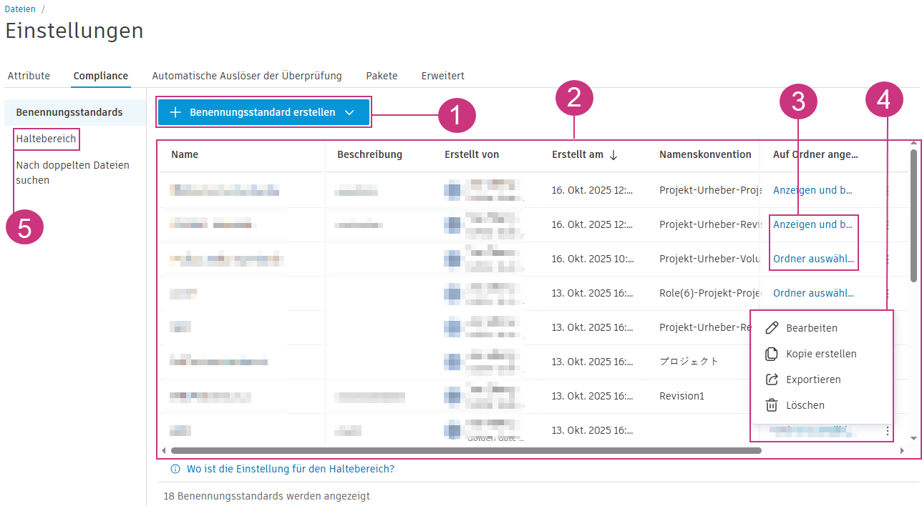The image size is (922, 506).
Task: Click the Projekt-Urheber-Proj naming convention cell
Action: pyautogui.click(x=709, y=190)
